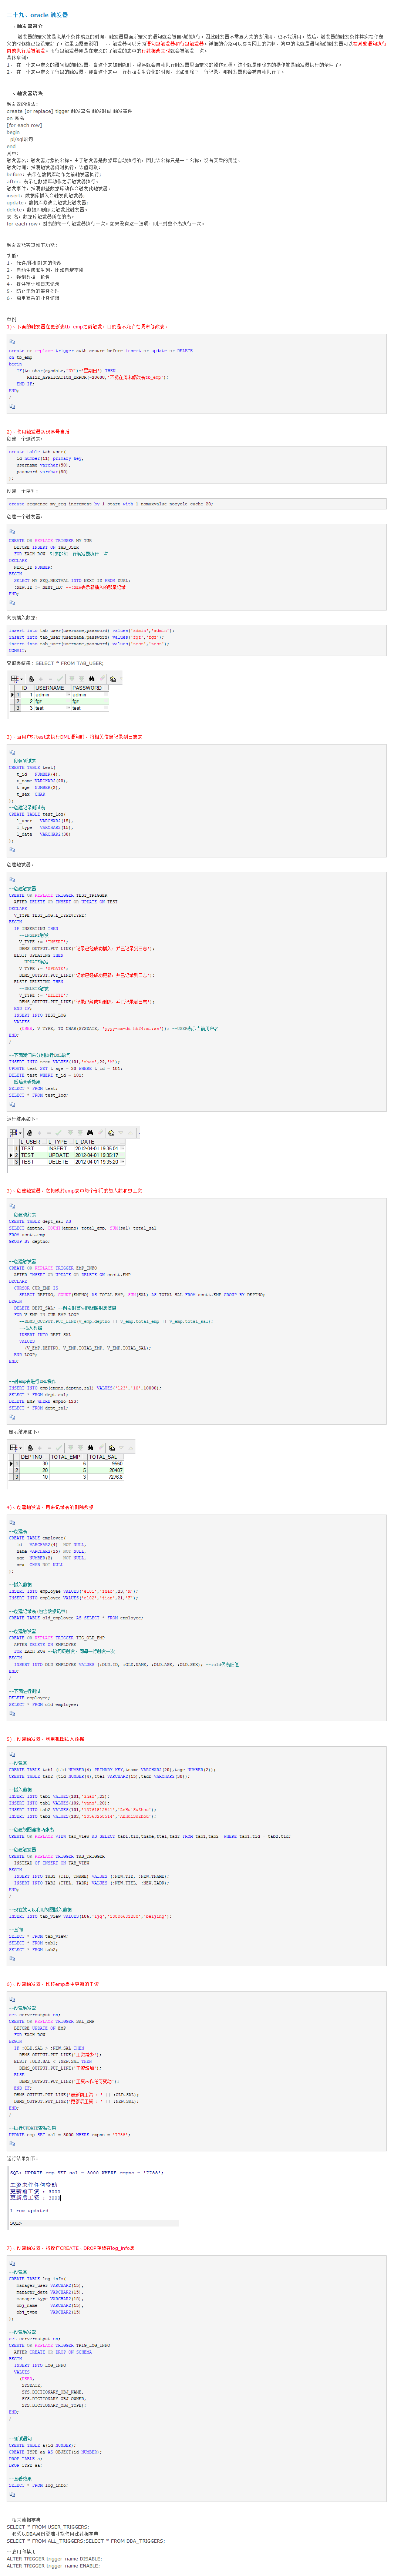Click the copy-code icon above CREATE TABLE tab1 code
394x2576 pixels.
tap(12, 1754)
